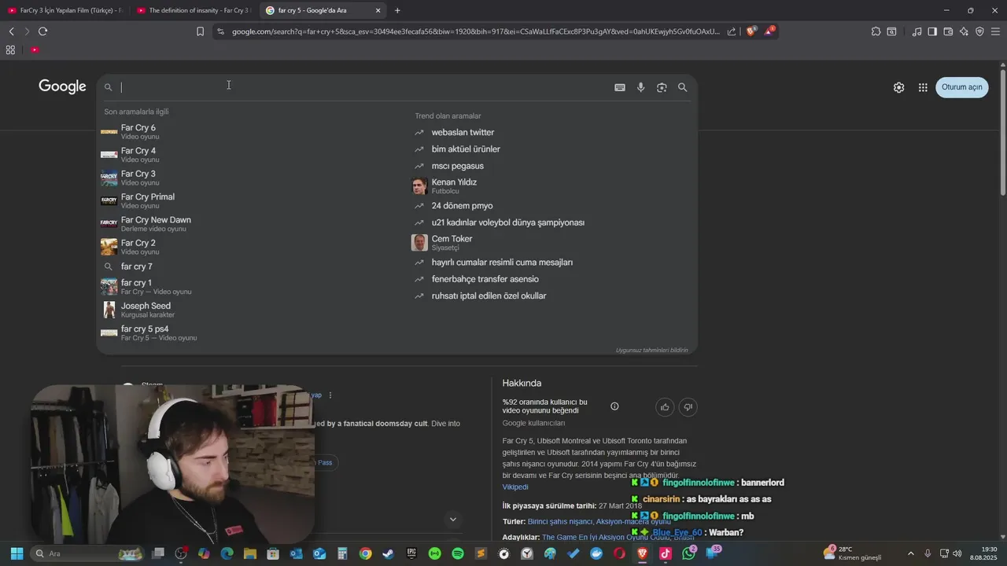Open Spotify from the taskbar
The height and width of the screenshot is (566, 1007).
point(458,553)
